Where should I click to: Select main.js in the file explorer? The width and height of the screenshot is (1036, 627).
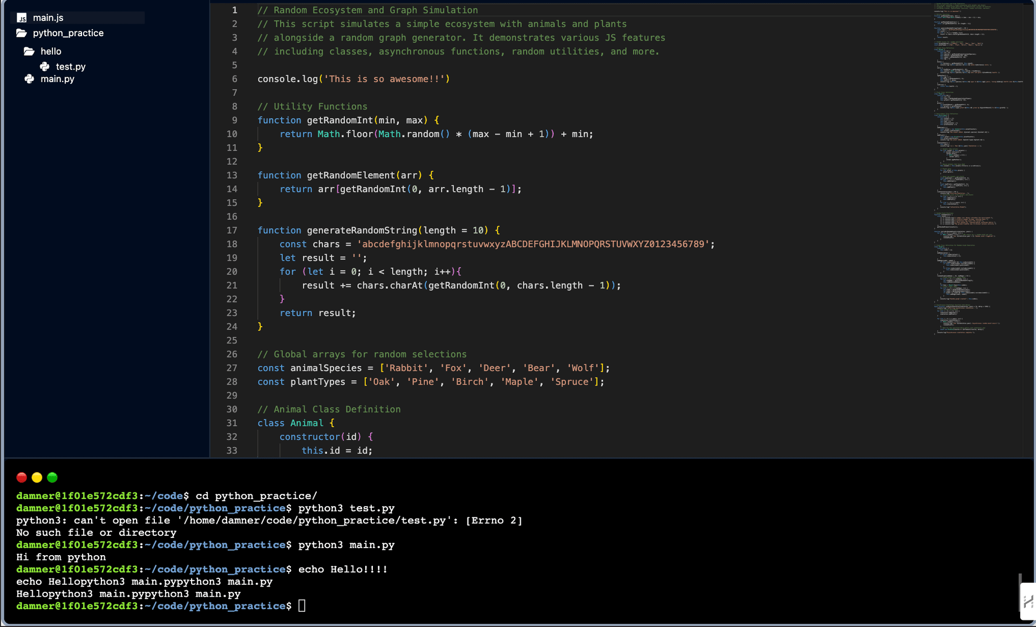click(x=49, y=18)
